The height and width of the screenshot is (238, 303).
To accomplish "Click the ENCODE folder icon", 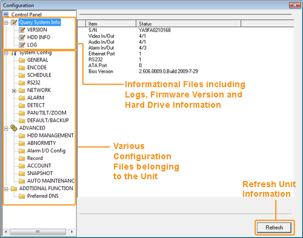I will (22, 68).
